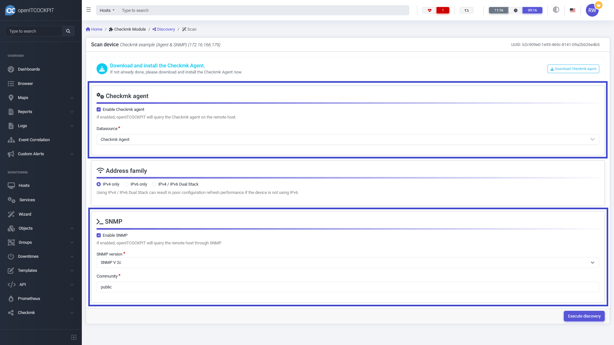Select IPv4 only radio button

point(98,184)
